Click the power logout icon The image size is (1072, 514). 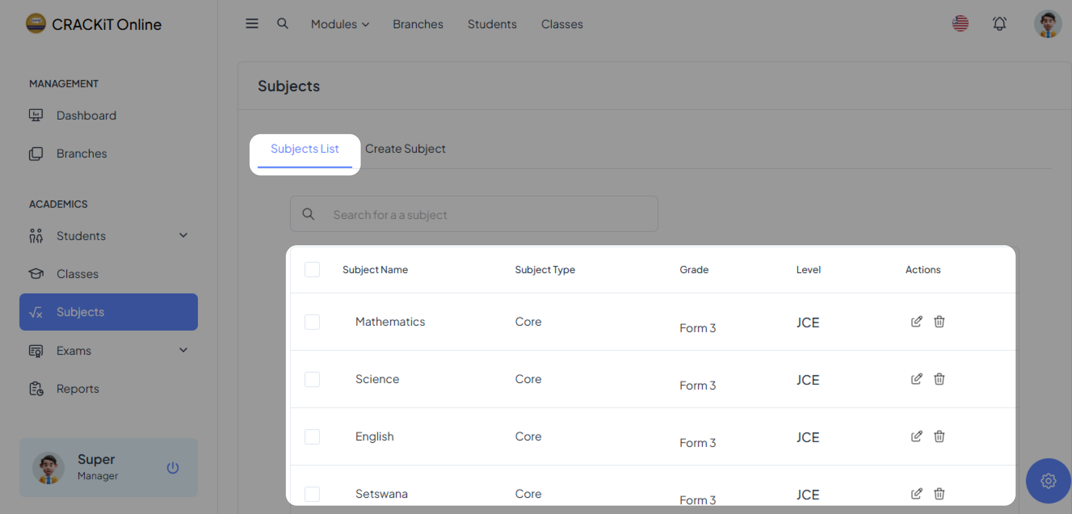(173, 468)
